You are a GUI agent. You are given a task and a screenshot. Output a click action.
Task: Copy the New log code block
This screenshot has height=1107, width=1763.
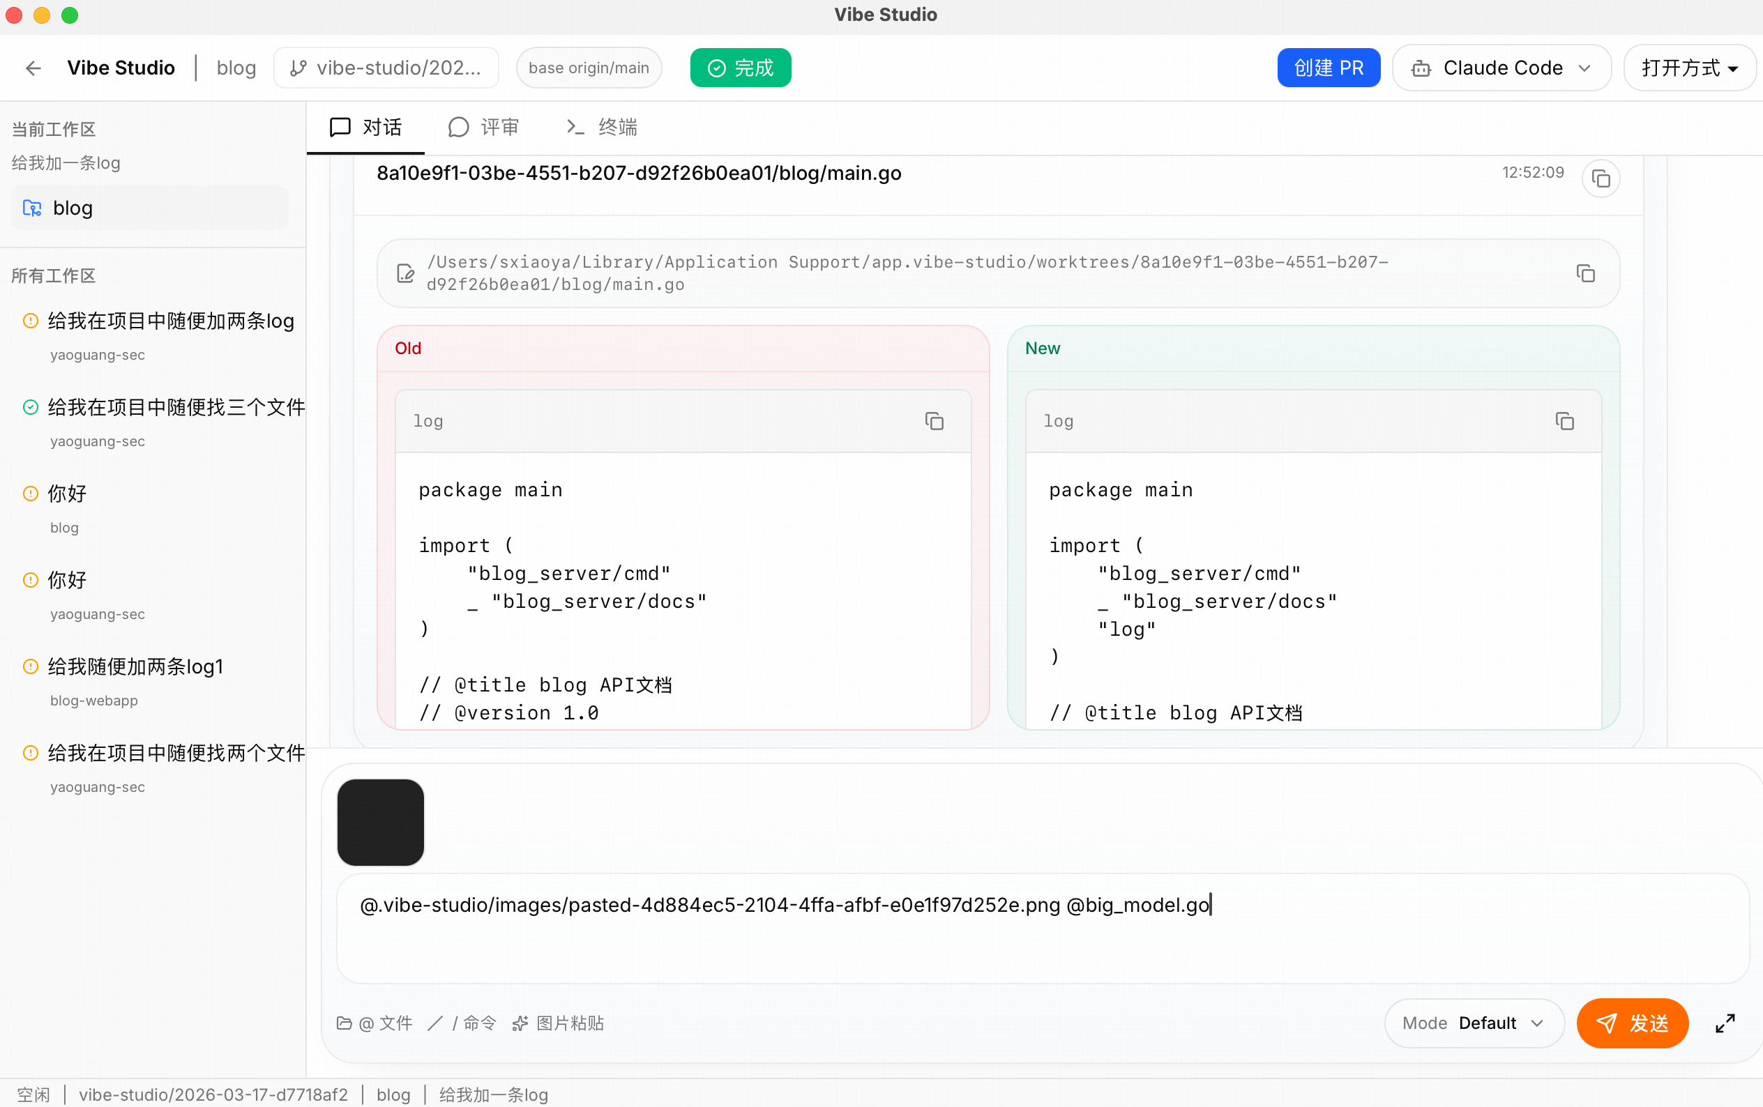tap(1564, 421)
